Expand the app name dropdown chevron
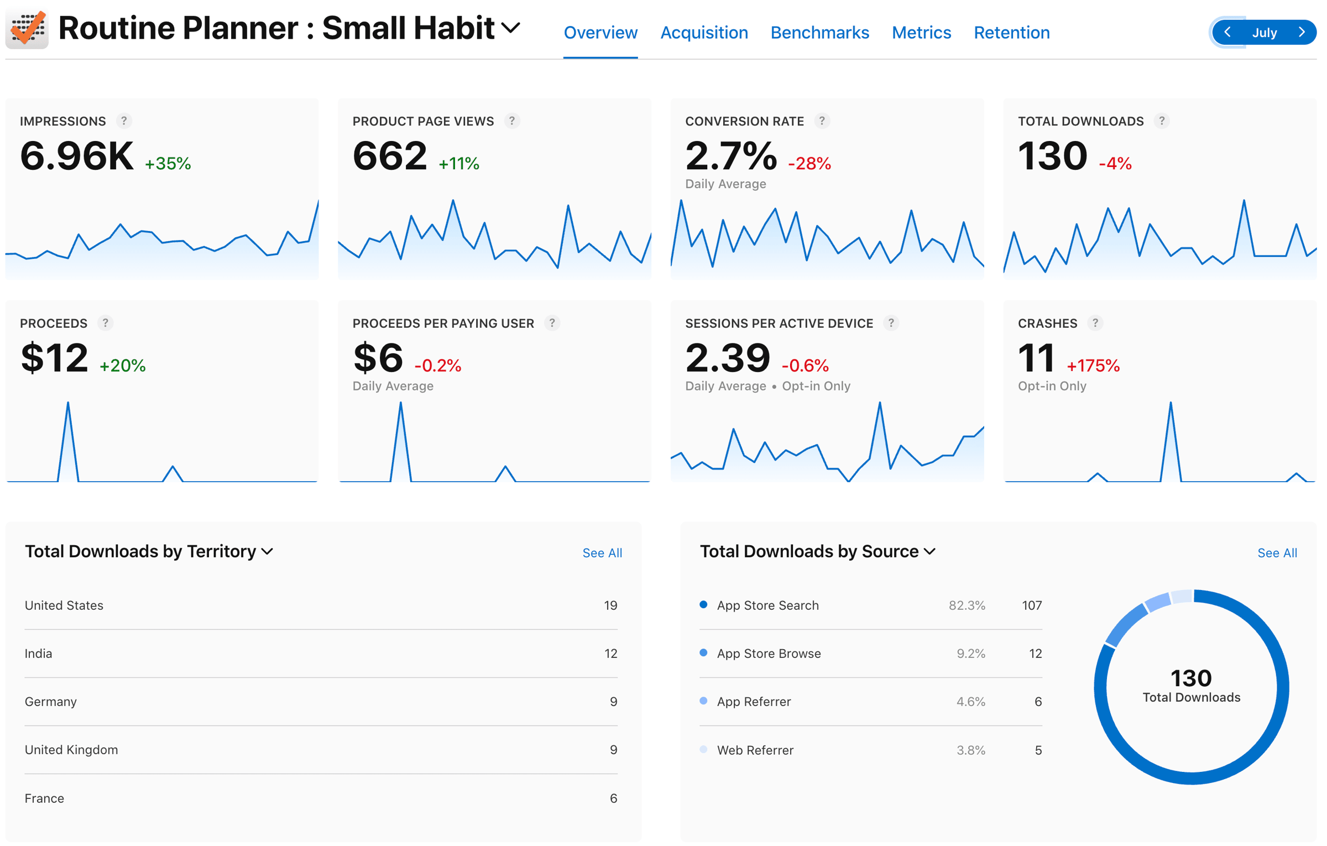This screenshot has height=846, width=1327. [510, 28]
